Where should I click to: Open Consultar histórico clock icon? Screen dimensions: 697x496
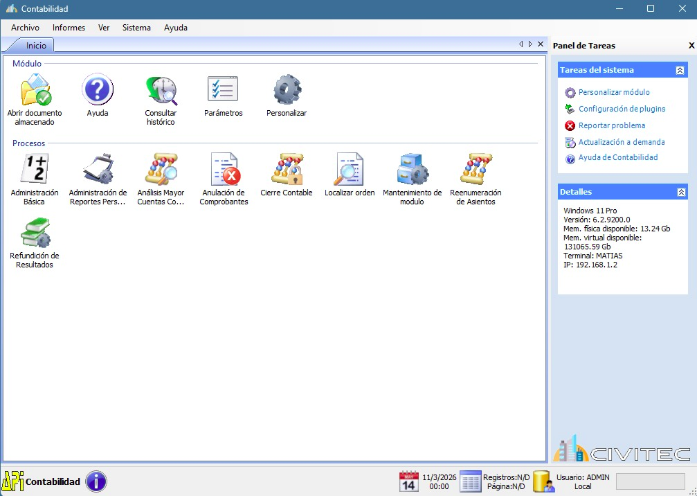(x=161, y=90)
